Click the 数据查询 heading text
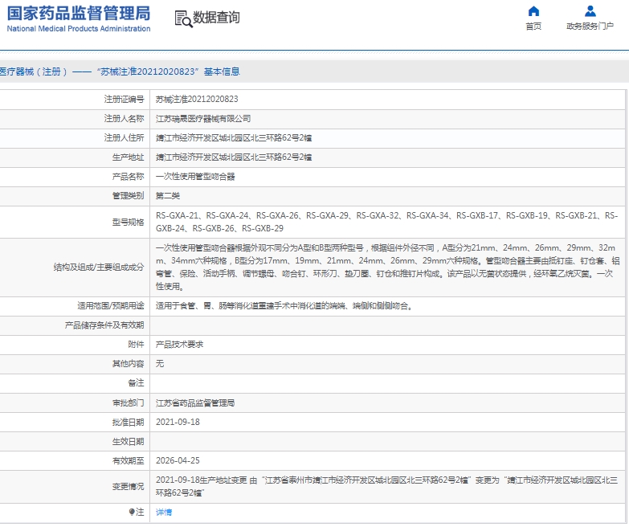Image resolution: width=629 pixels, height=527 pixels. click(x=216, y=17)
